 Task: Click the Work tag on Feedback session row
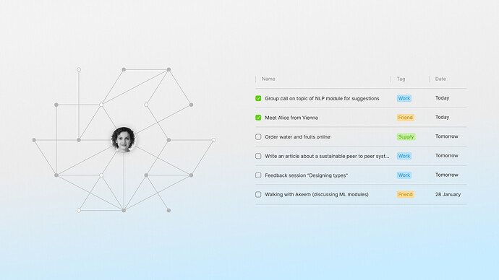click(404, 175)
